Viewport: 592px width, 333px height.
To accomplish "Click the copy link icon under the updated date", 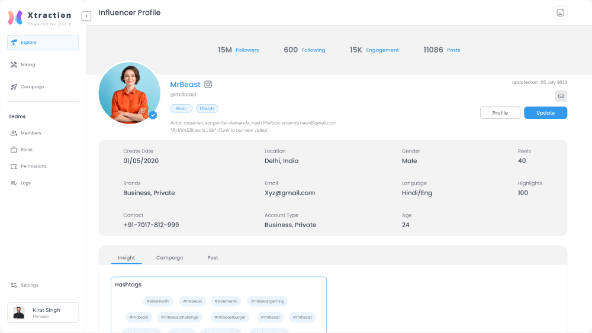I will coord(561,96).
